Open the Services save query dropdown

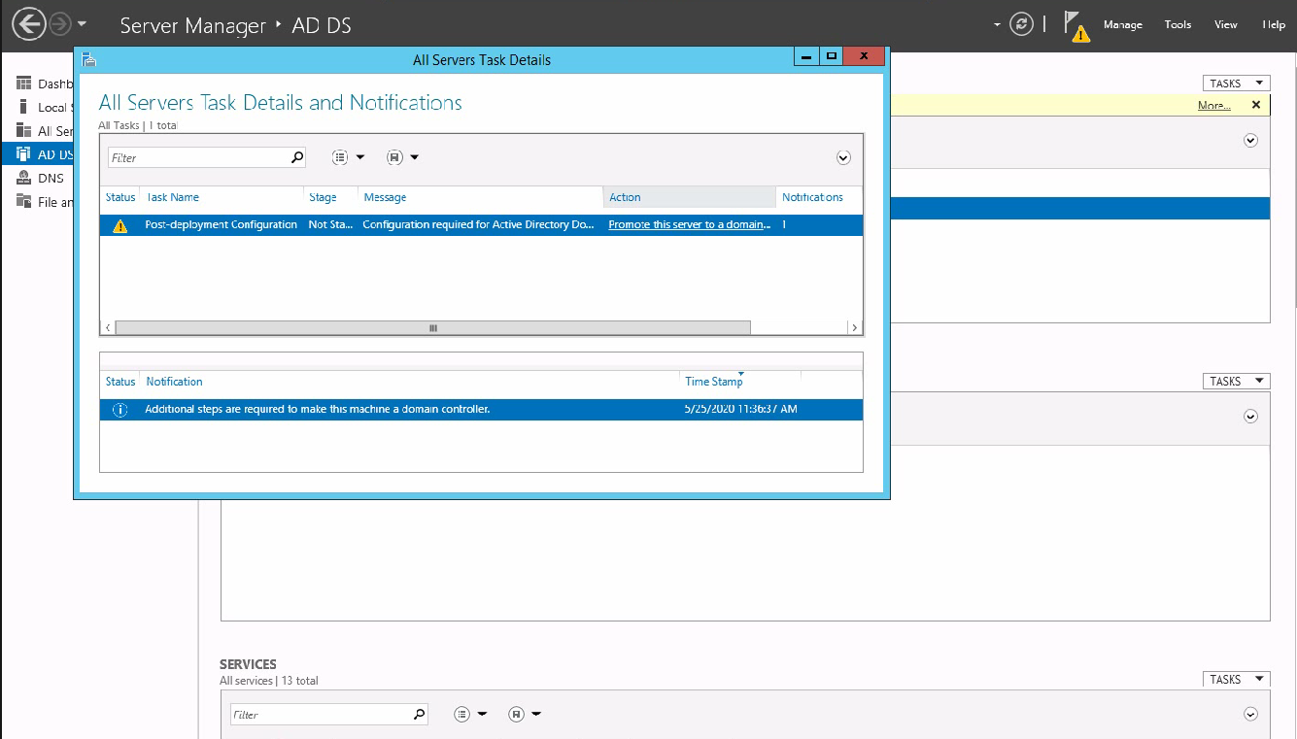point(525,714)
